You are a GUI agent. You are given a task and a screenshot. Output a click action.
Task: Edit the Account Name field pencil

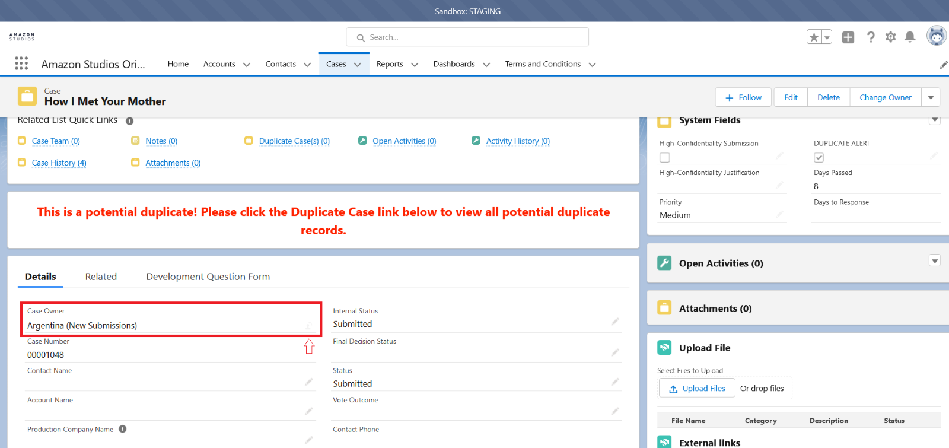309,411
